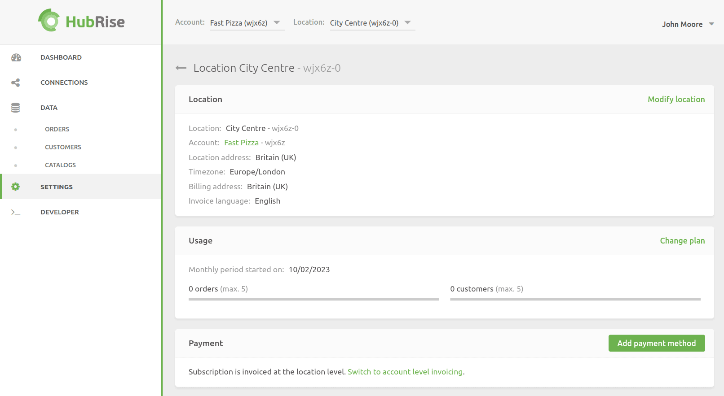Click the Usage section heading
Viewport: 724px width, 396px height.
200,241
